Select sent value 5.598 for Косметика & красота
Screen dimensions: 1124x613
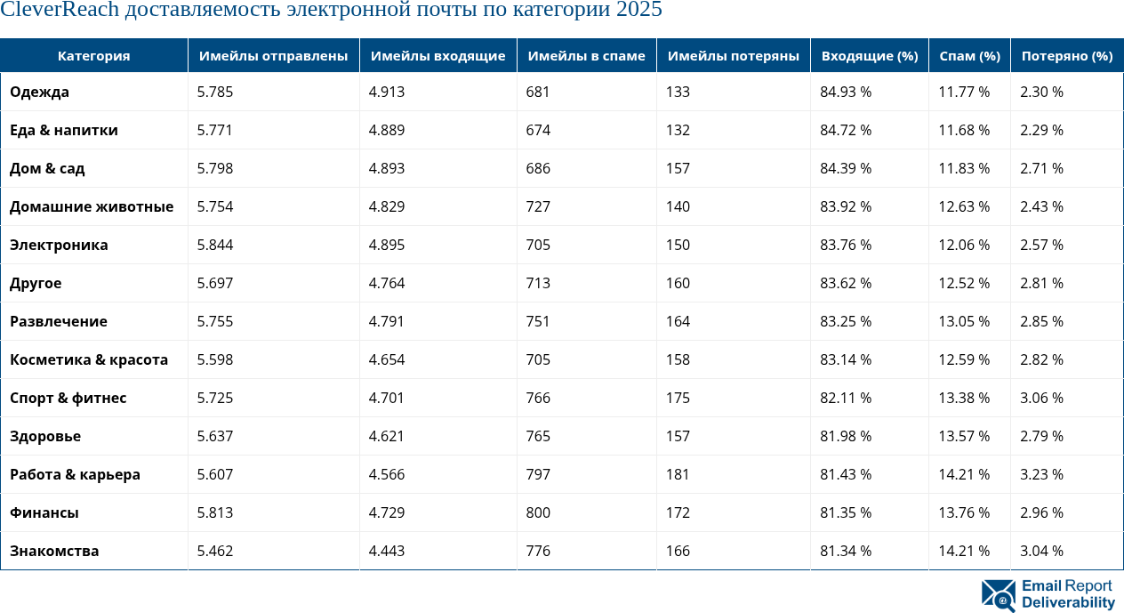(215, 359)
